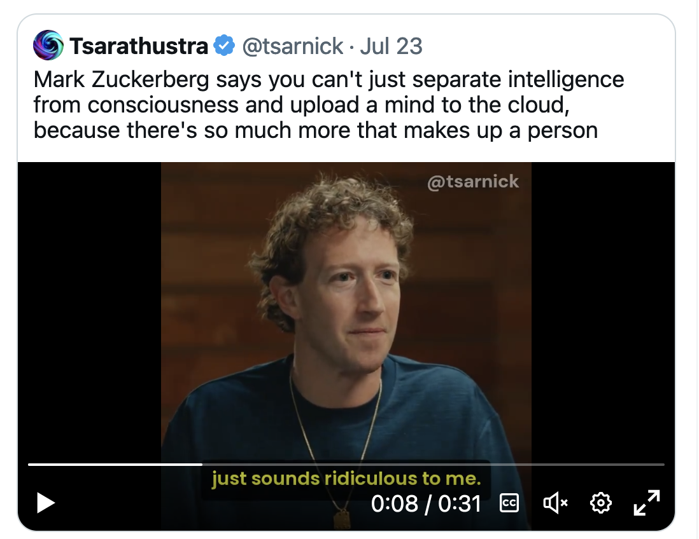Seek within the unplayed part of progress bar
The height and width of the screenshot is (539, 699).
click(433, 465)
